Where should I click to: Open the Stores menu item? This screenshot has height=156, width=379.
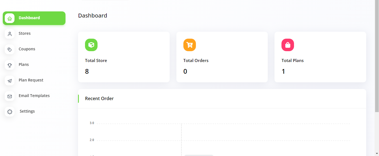point(25,33)
